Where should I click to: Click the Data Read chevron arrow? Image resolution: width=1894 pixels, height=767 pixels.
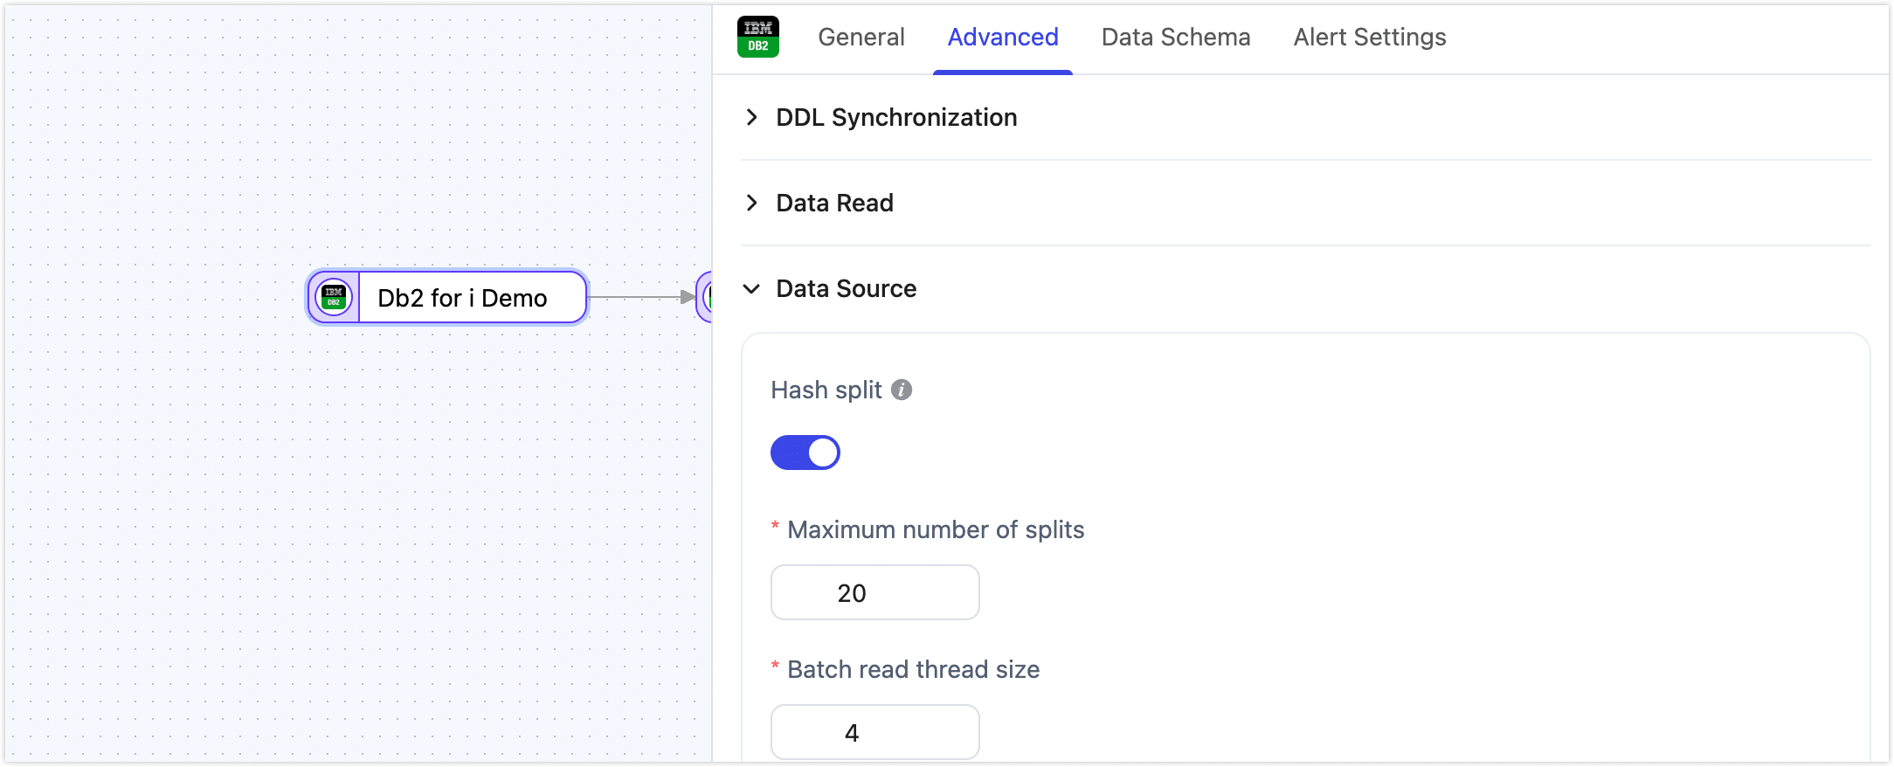pyautogui.click(x=752, y=203)
